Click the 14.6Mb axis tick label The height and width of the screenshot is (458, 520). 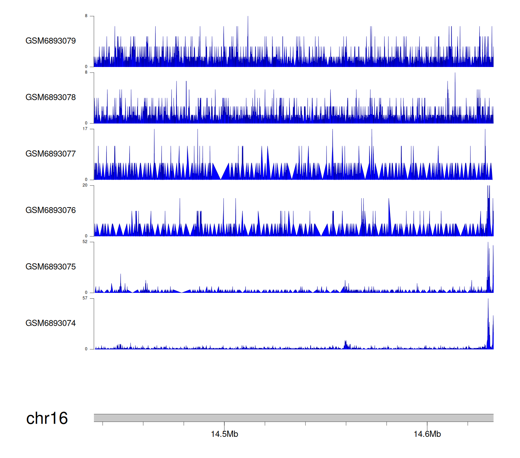(427, 434)
